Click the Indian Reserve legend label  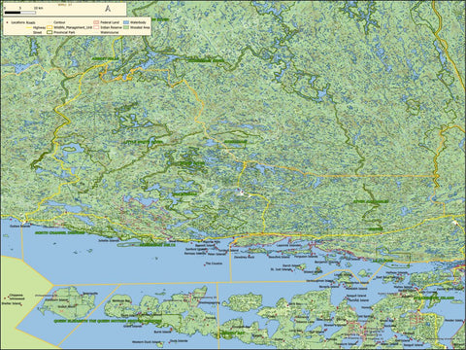(111, 27)
